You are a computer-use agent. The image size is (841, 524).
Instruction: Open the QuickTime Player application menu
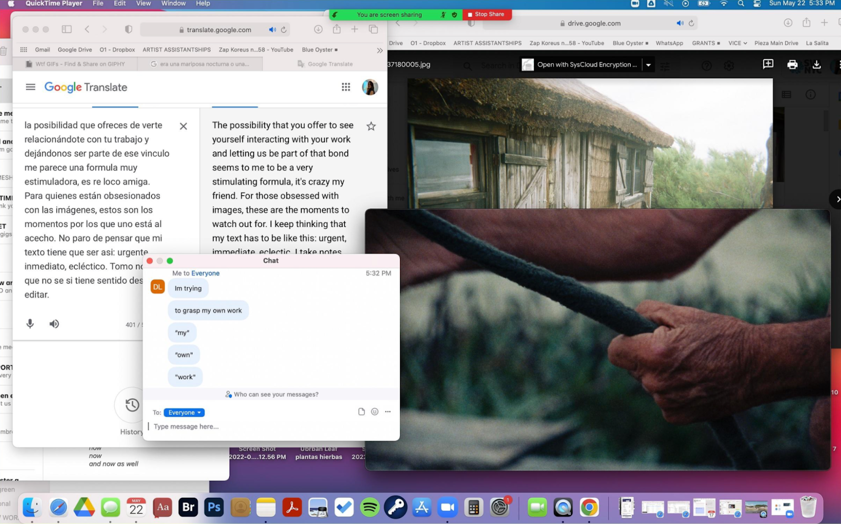tap(54, 4)
